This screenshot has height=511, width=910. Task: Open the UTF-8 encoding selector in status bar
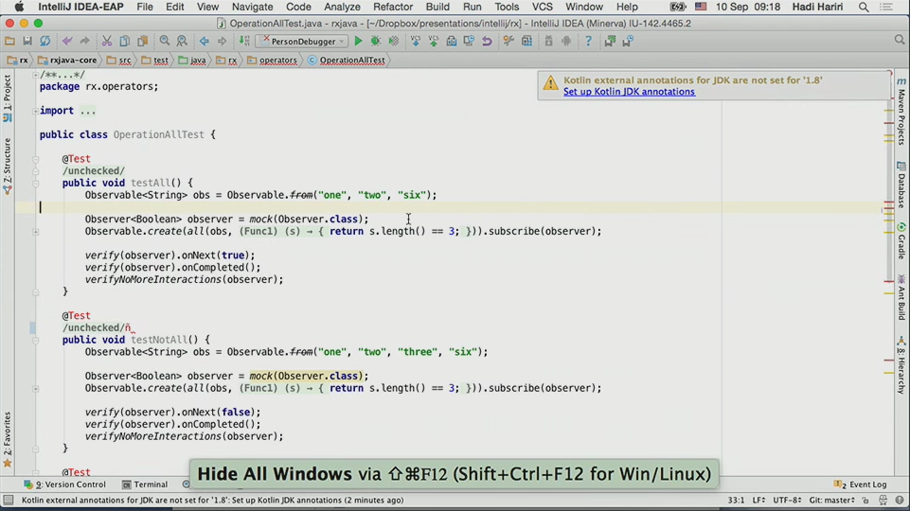786,500
